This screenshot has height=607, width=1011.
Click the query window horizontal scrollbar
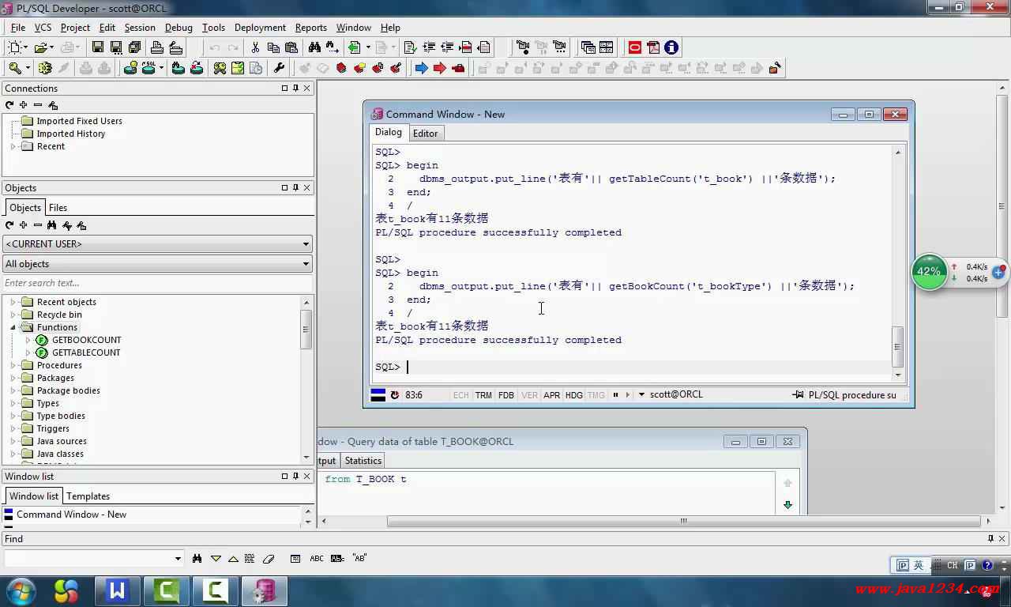click(684, 521)
